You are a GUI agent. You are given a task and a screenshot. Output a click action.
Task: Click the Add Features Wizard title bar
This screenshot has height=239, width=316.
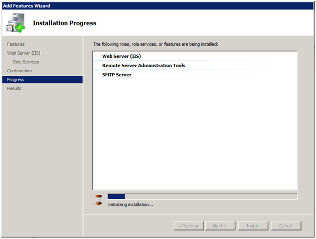158,6
